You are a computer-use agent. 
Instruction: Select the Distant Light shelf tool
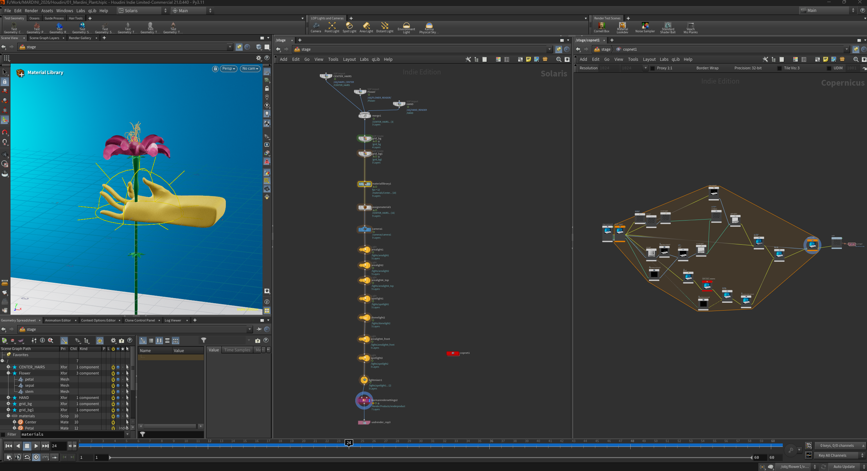pos(384,27)
